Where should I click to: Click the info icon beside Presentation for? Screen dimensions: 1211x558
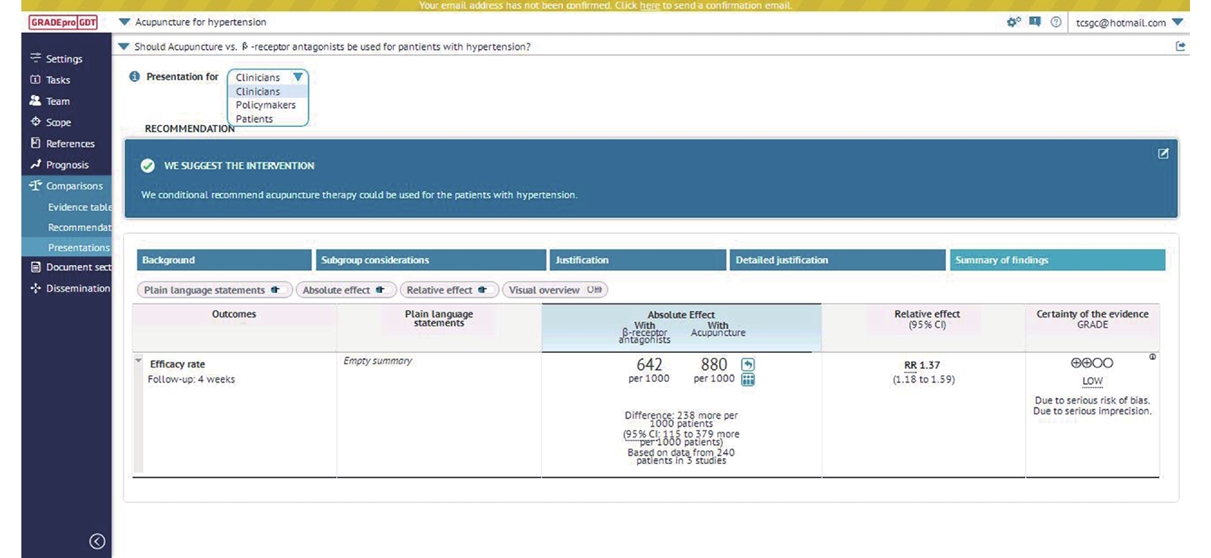(x=134, y=76)
